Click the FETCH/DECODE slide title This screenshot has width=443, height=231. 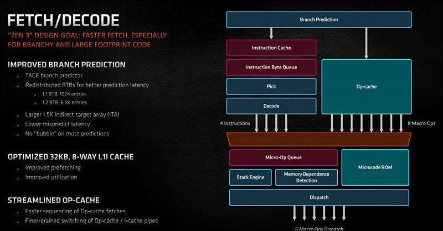pos(63,20)
